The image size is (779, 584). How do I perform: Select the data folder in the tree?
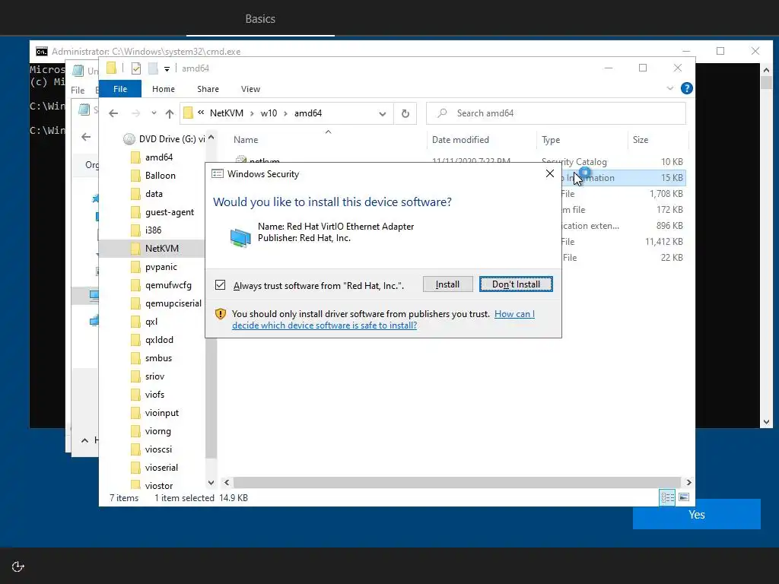154,194
